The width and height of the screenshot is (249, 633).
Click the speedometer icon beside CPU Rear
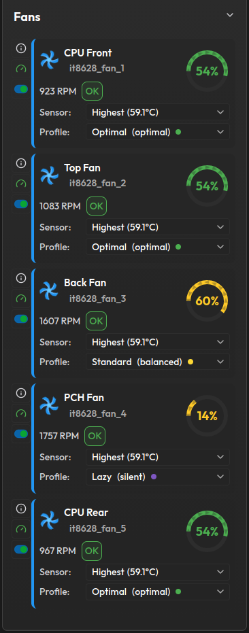coord(20,528)
